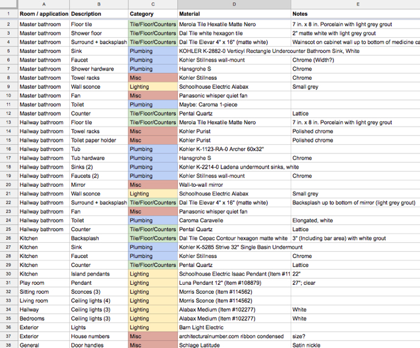Select 'Toilet paper holder' cell
This screenshot has width=420, height=348.
(99, 141)
